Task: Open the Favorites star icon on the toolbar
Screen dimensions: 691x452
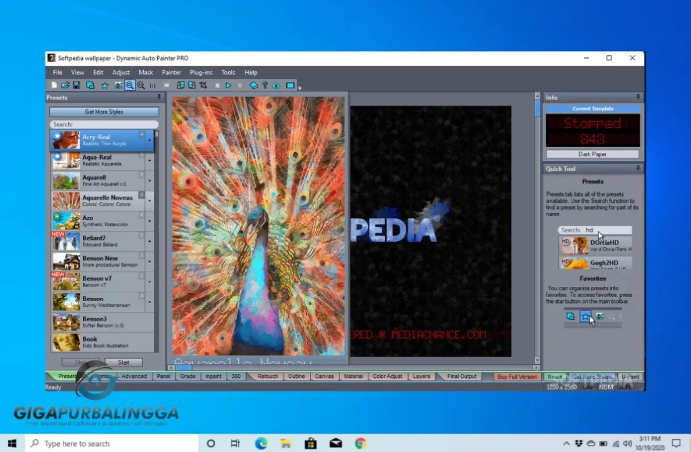Action: 105,85
